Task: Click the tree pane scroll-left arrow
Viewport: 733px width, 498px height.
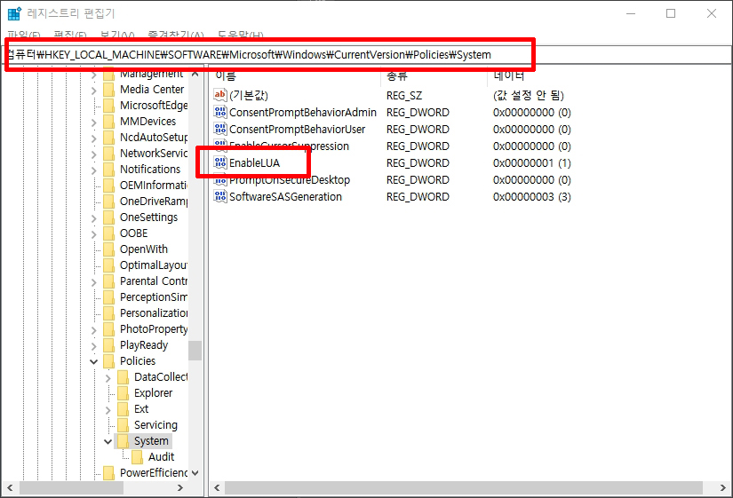Action: (x=10, y=487)
